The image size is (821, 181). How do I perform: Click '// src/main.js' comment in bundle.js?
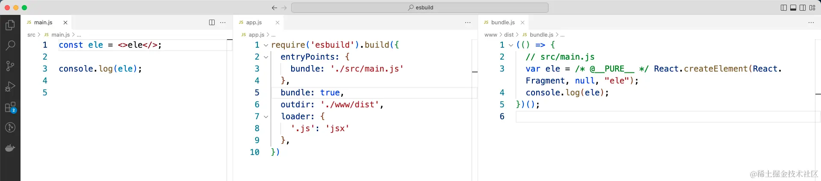click(560, 57)
